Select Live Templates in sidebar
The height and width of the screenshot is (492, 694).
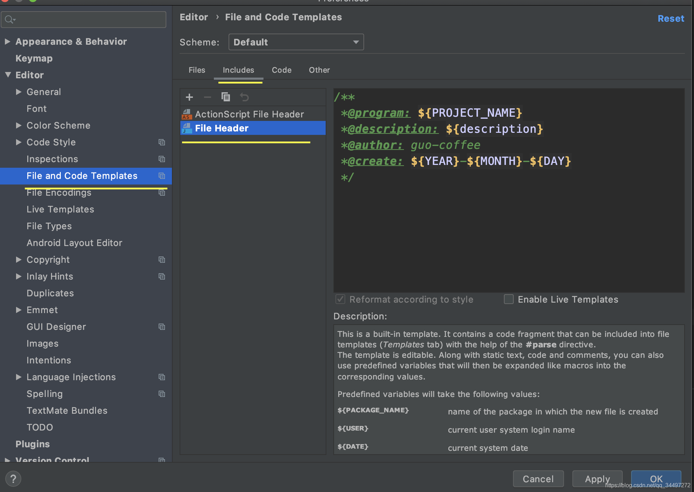coord(60,209)
